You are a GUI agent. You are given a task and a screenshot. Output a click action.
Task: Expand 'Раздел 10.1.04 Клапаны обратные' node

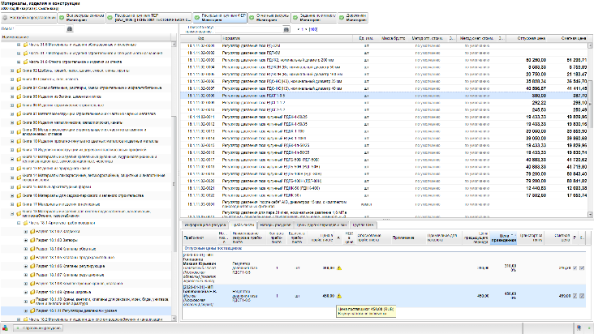[26, 249]
